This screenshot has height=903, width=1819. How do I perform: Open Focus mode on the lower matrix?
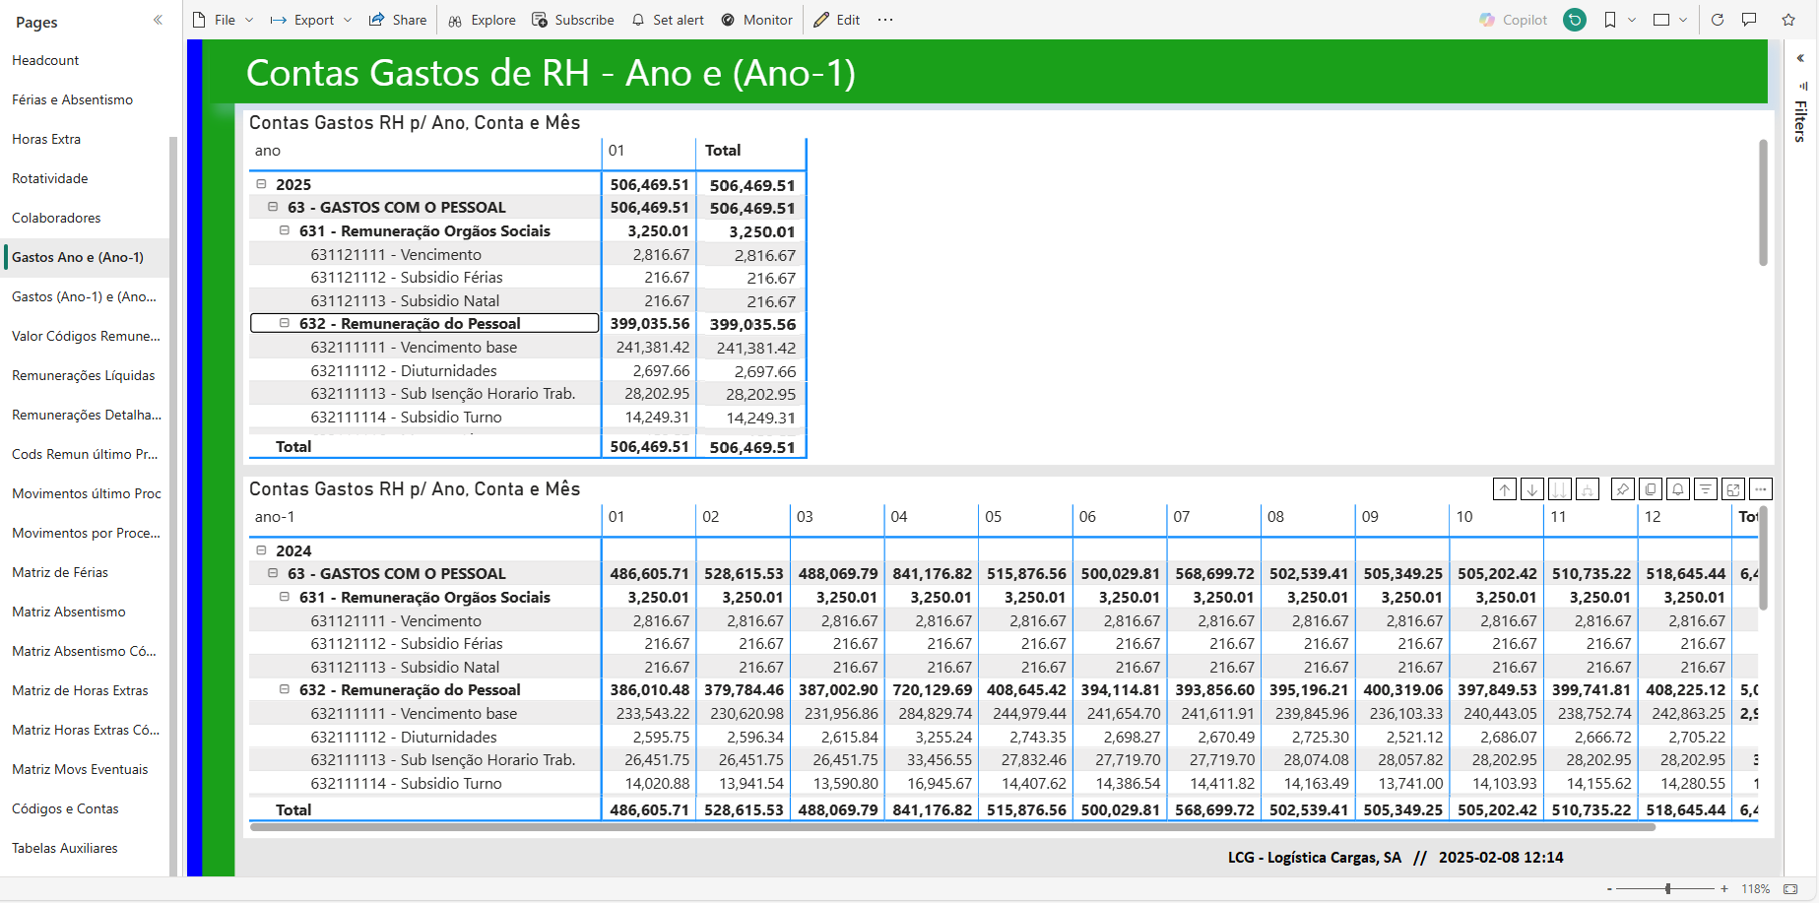(x=1733, y=489)
